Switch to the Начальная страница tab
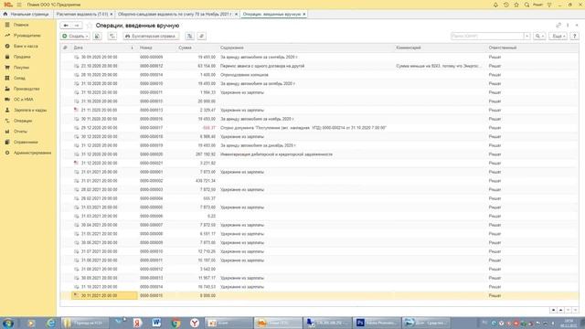The width and height of the screenshot is (585, 329). point(27,15)
